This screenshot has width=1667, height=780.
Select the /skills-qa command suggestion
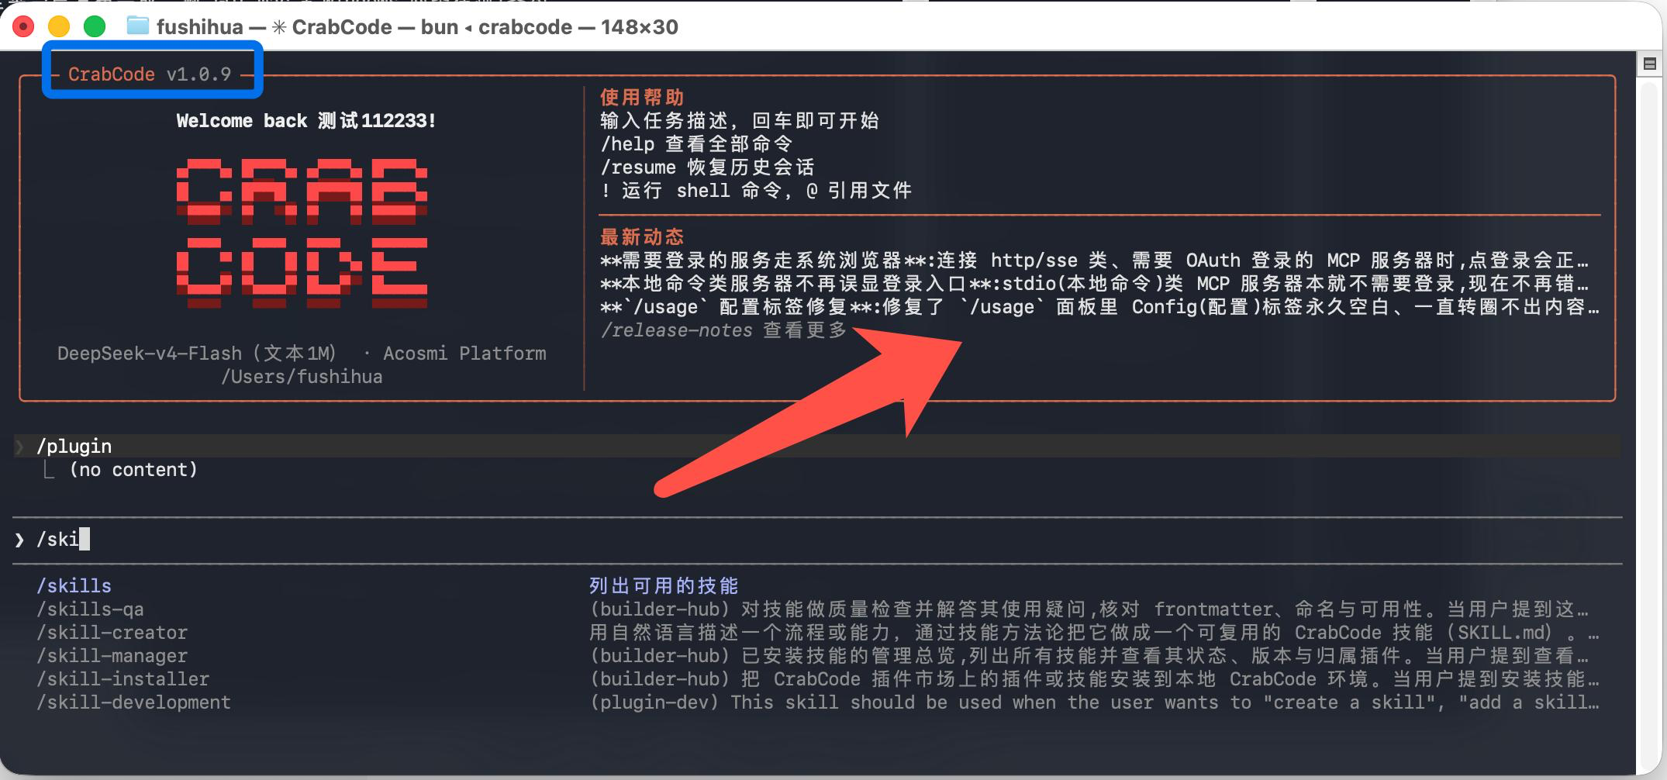[x=90, y=609]
